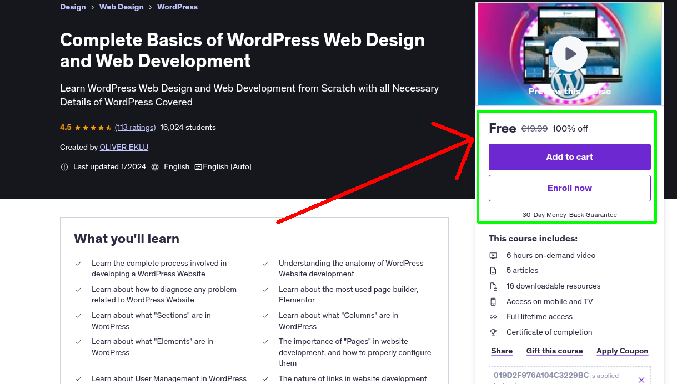Click the globe language icon
677x384 pixels.
click(x=155, y=167)
